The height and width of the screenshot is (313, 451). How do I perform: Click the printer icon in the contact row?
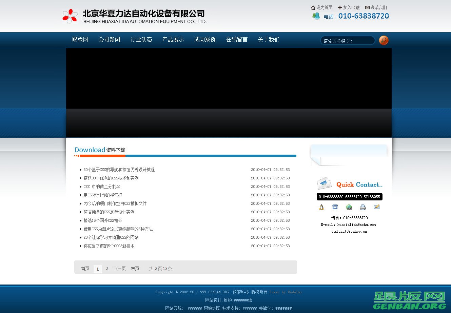pyautogui.click(x=363, y=207)
